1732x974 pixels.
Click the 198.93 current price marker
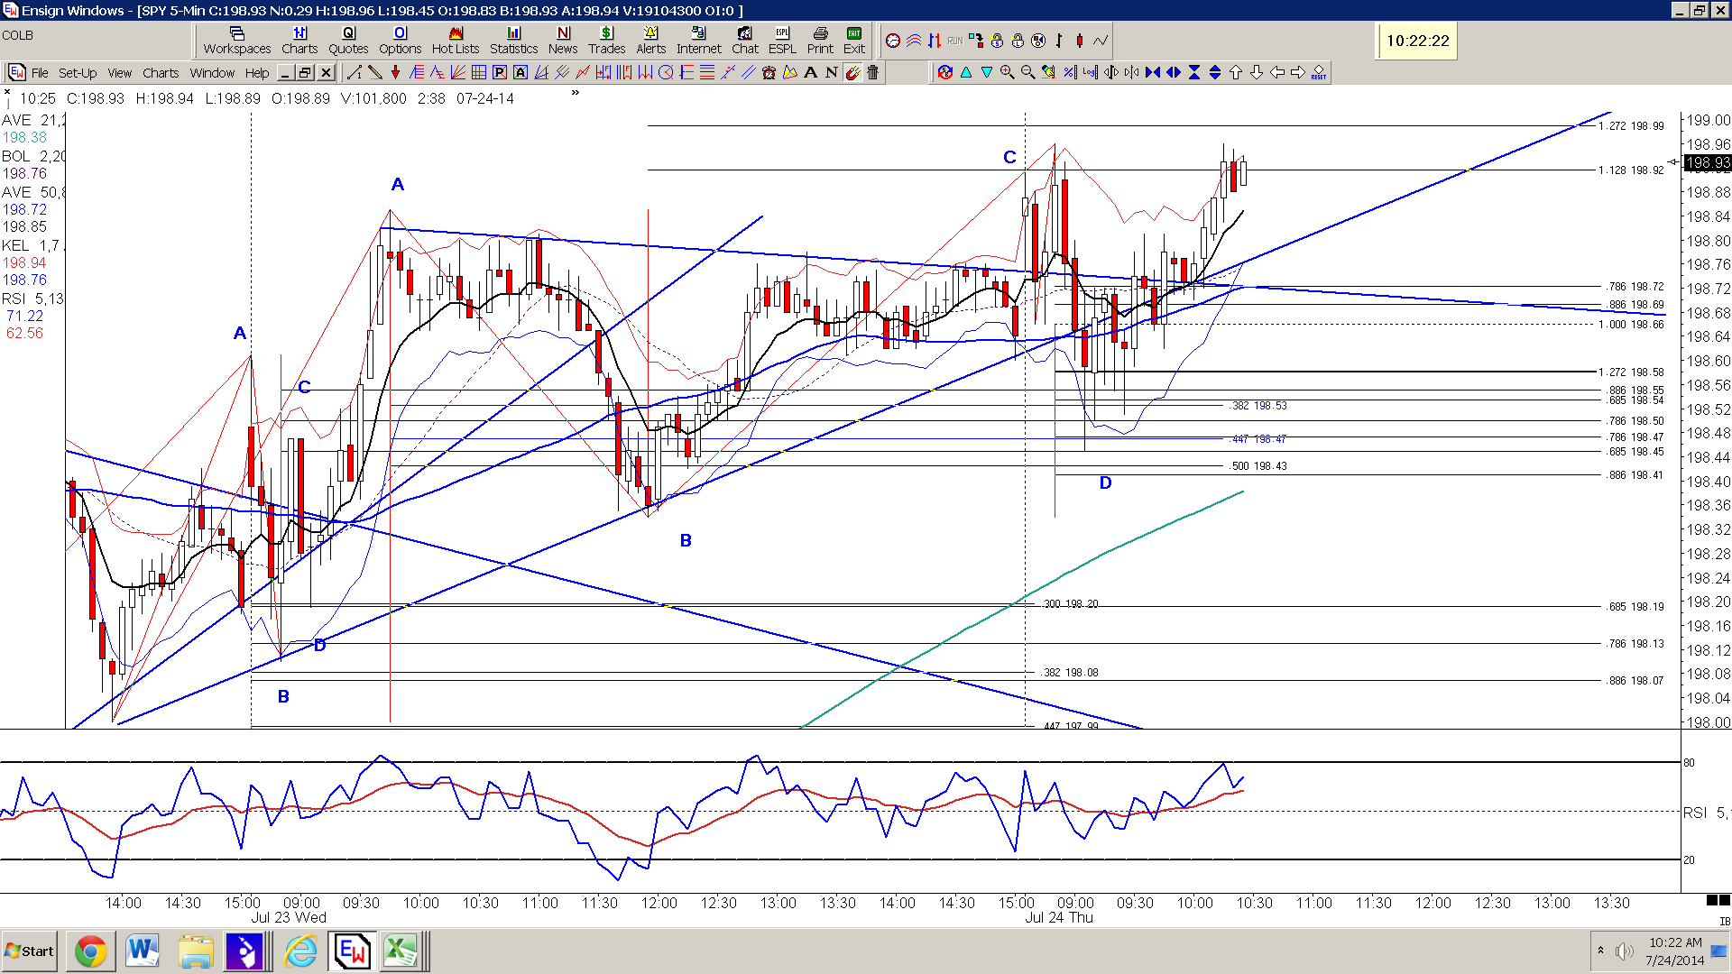click(1708, 163)
